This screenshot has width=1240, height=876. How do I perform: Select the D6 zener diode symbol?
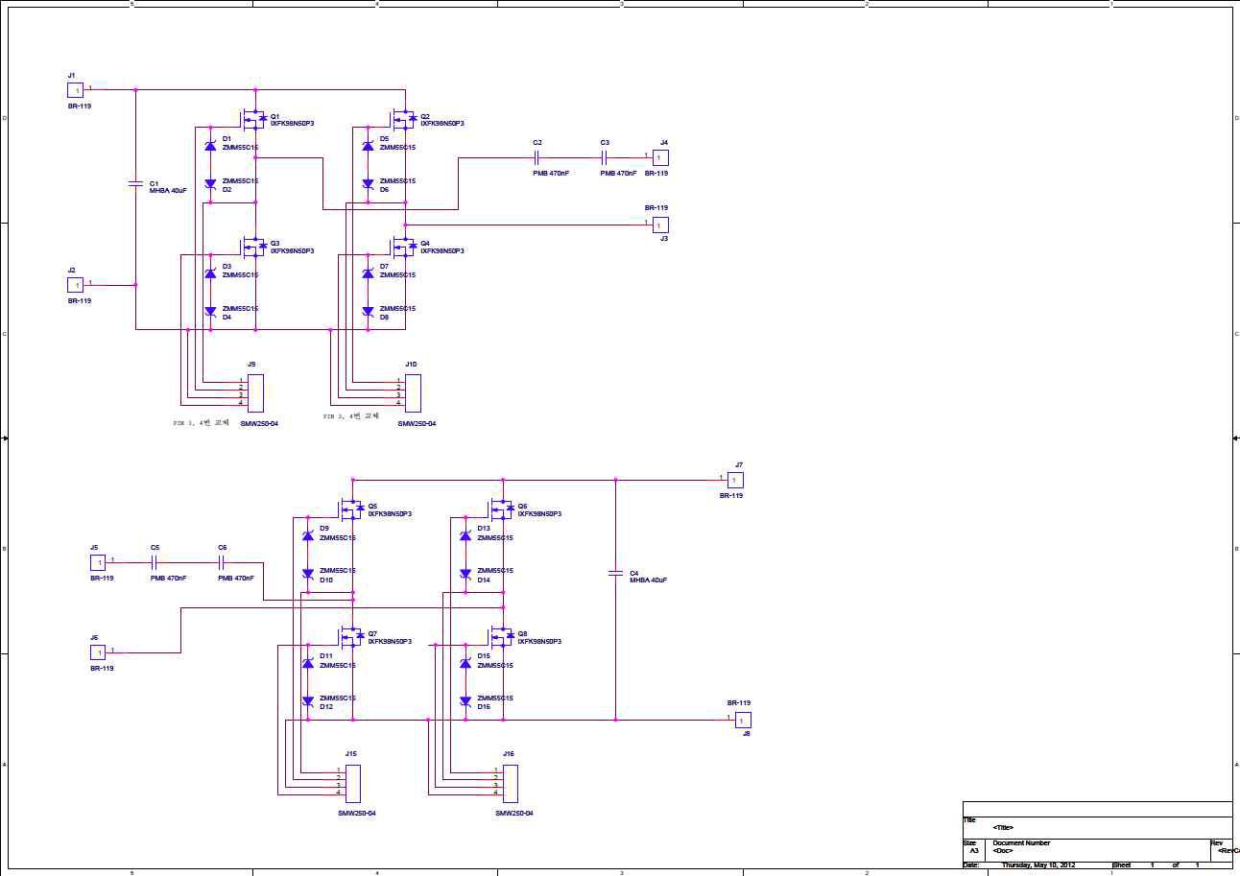pyautogui.click(x=368, y=183)
